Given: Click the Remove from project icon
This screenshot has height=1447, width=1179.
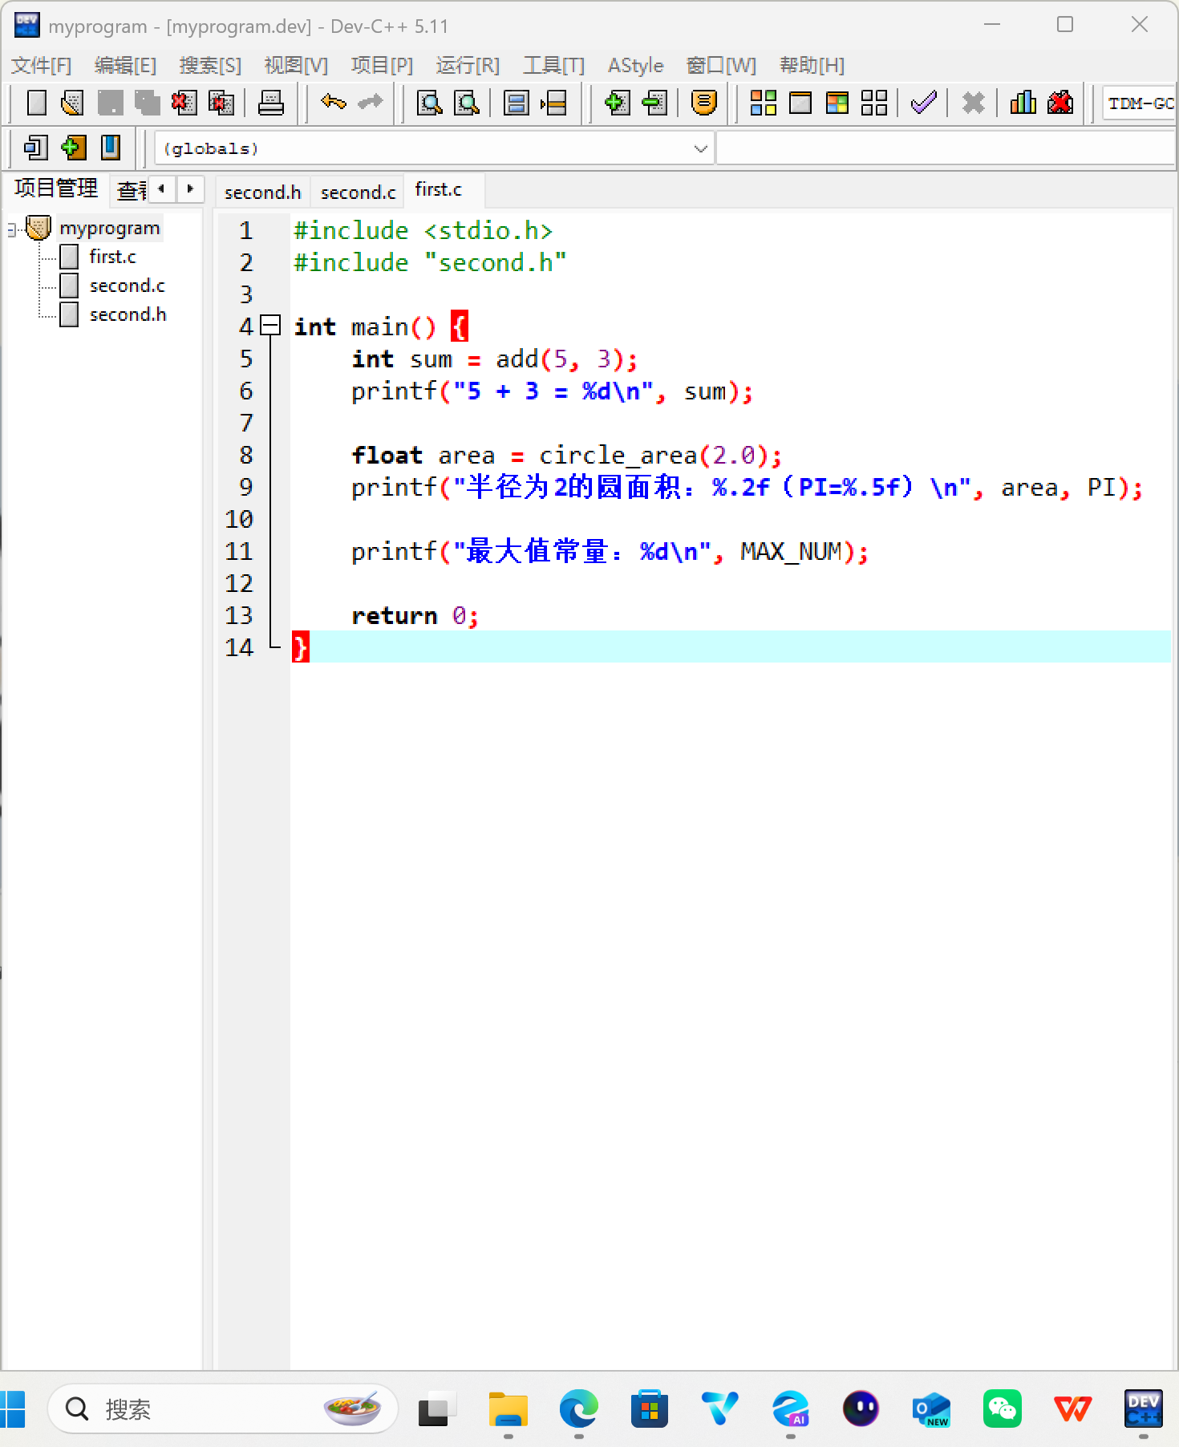Looking at the screenshot, I should point(654,103).
